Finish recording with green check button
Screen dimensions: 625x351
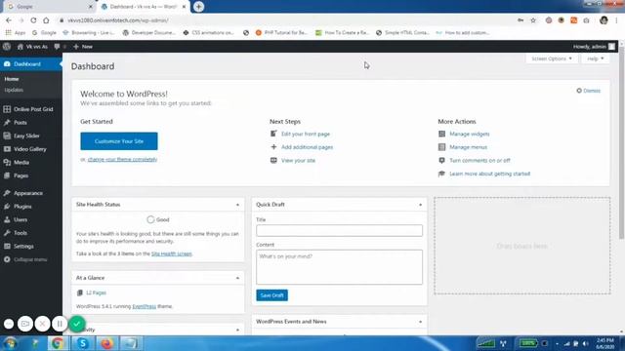pos(77,324)
